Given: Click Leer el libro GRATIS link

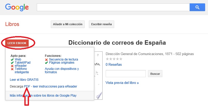Looking at the screenshot, I should pos(24,79).
